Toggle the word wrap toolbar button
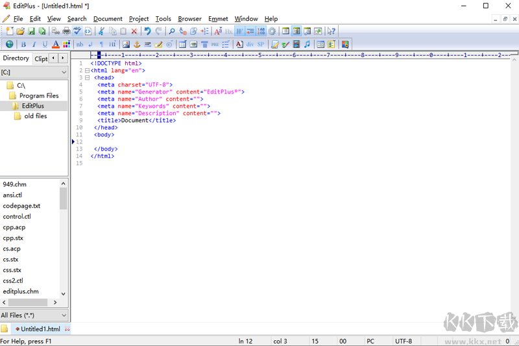519x346 pixels. click(239, 31)
